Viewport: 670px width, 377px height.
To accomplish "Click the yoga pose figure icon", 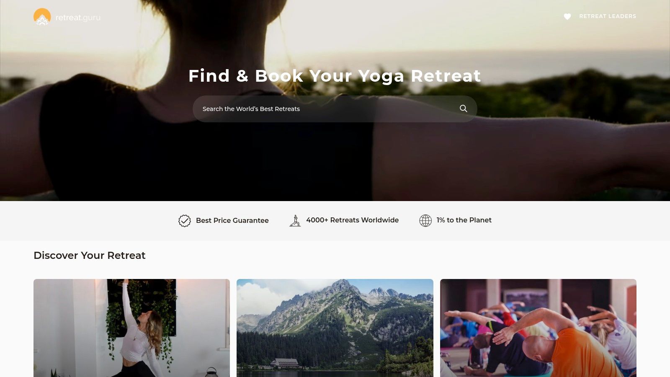I will coord(295,220).
